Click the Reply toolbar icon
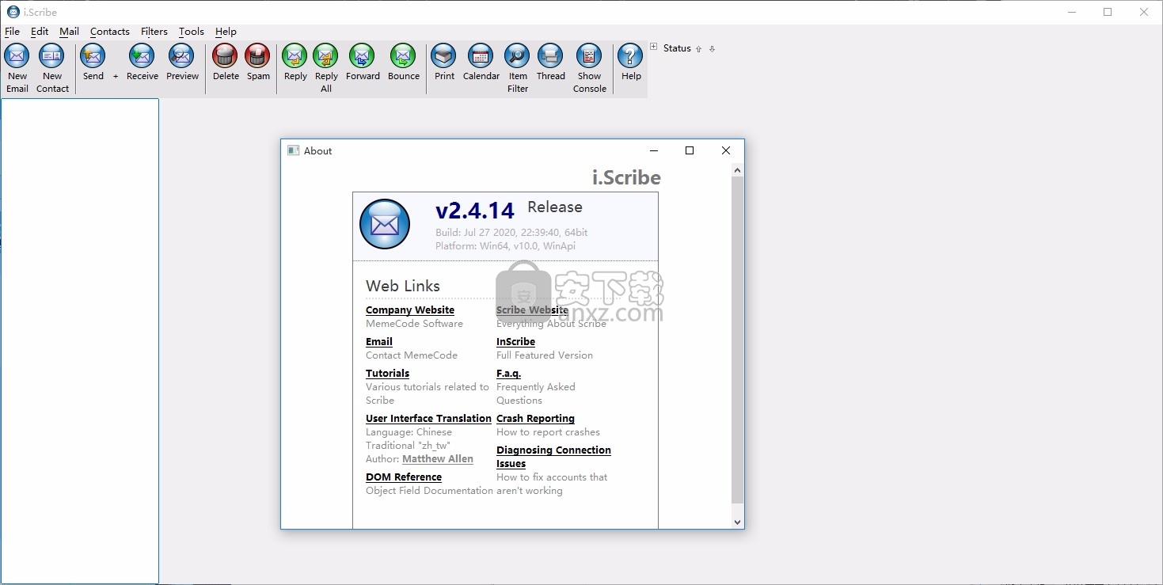1163x585 pixels. pyautogui.click(x=295, y=56)
